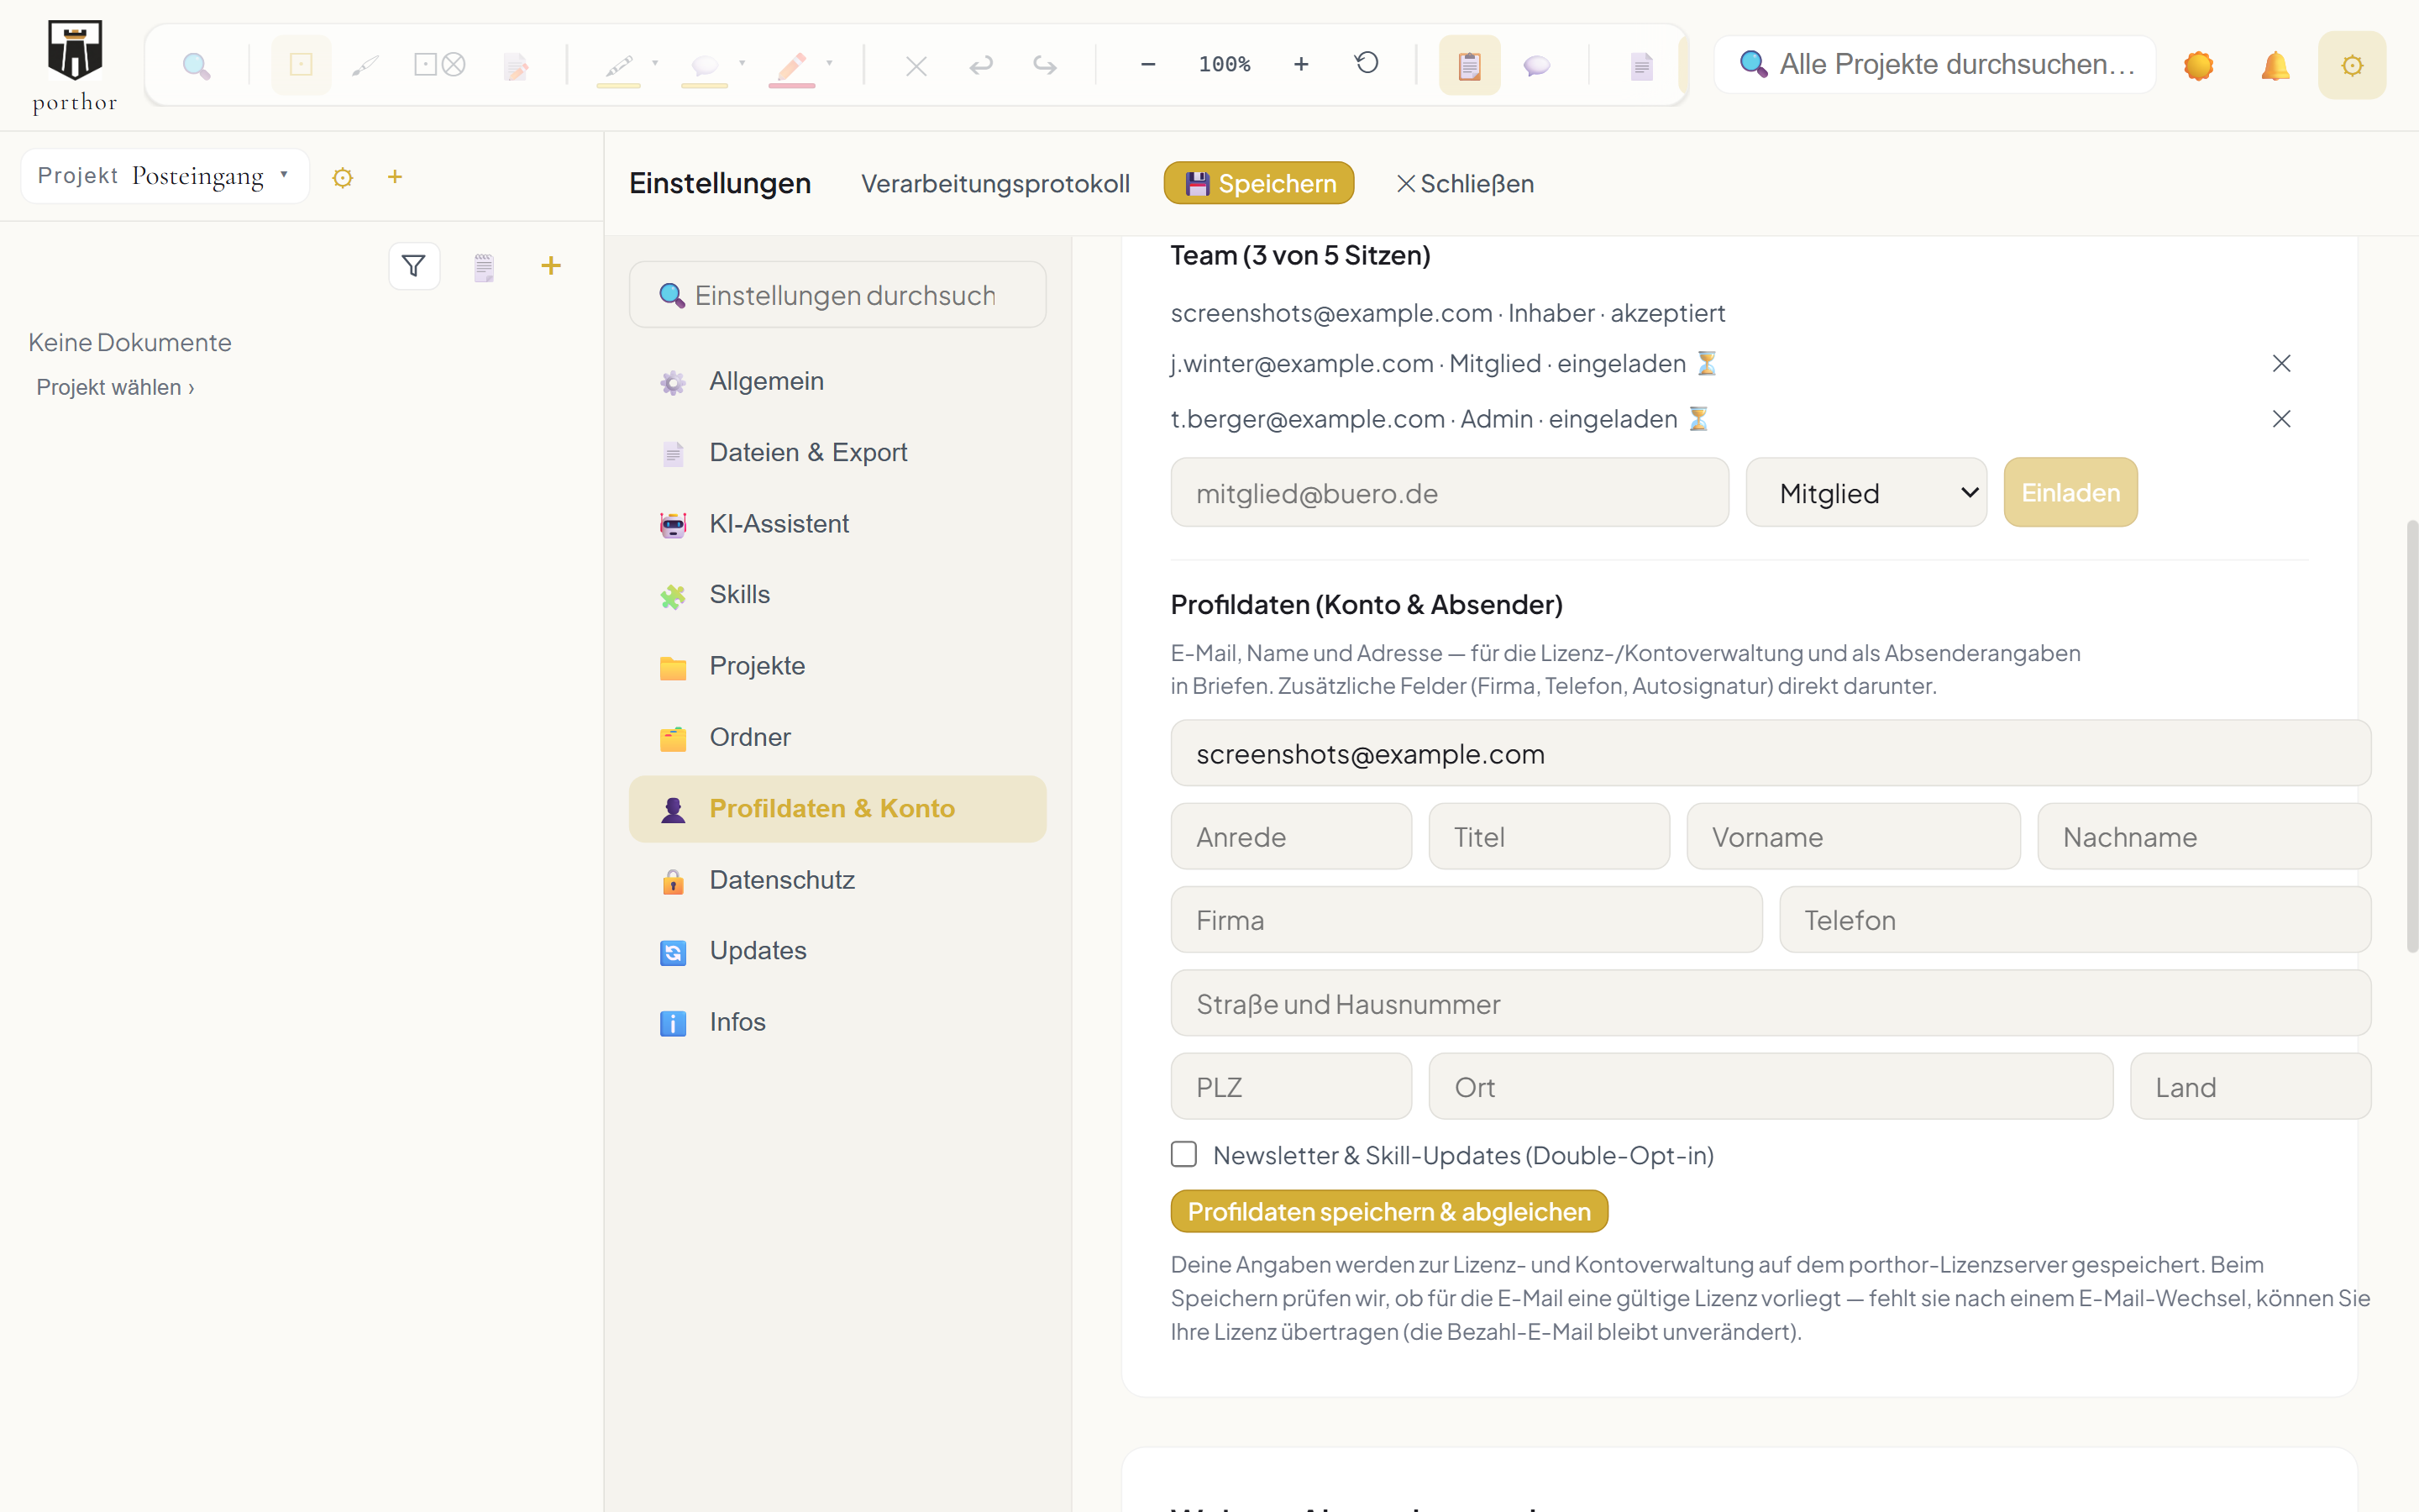The image size is (2419, 1512).
Task: Click the PLZ field
Action: pyautogui.click(x=1292, y=1087)
